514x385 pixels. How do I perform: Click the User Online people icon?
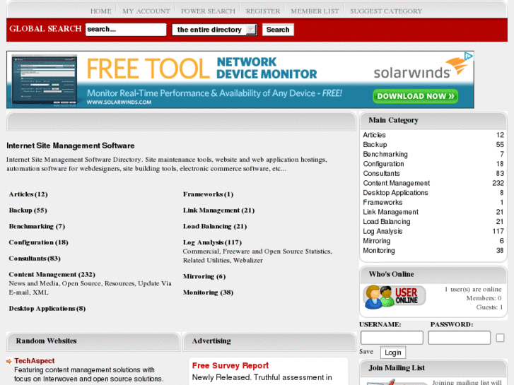395,297
